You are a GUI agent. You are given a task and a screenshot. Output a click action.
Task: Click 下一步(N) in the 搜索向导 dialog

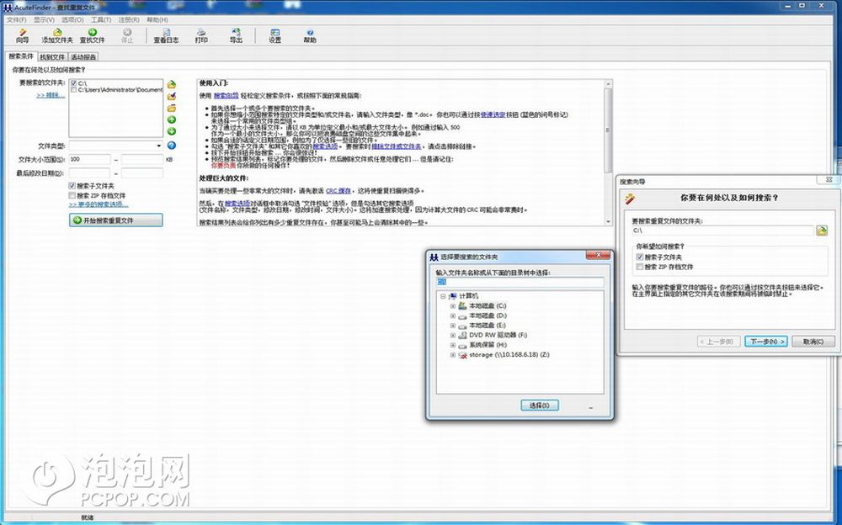tap(765, 342)
